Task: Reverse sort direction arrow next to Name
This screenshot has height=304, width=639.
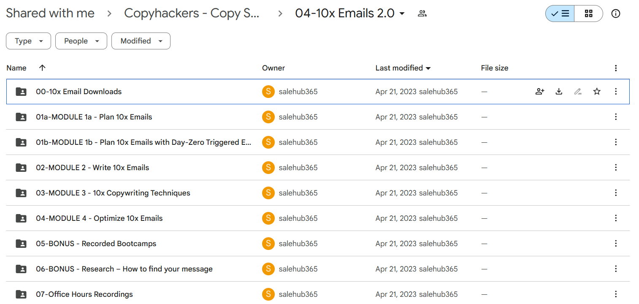Action: pos(42,68)
